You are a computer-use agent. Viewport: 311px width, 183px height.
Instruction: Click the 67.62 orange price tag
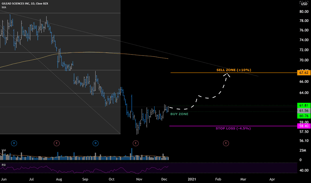click(304, 73)
